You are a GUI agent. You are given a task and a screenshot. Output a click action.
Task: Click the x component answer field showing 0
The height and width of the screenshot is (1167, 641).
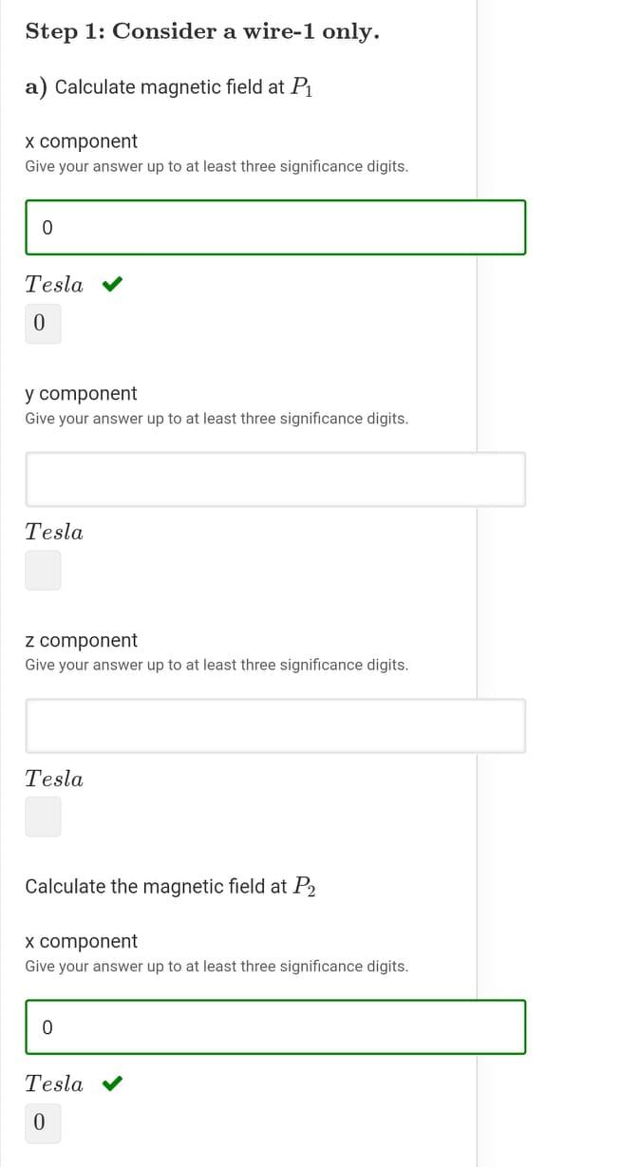(x=274, y=227)
